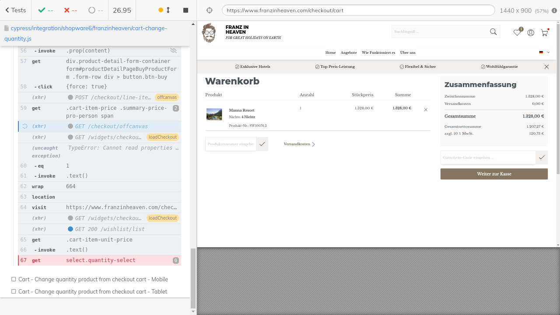Open the language flag dropdown
The image size is (560, 315).
(544, 52)
